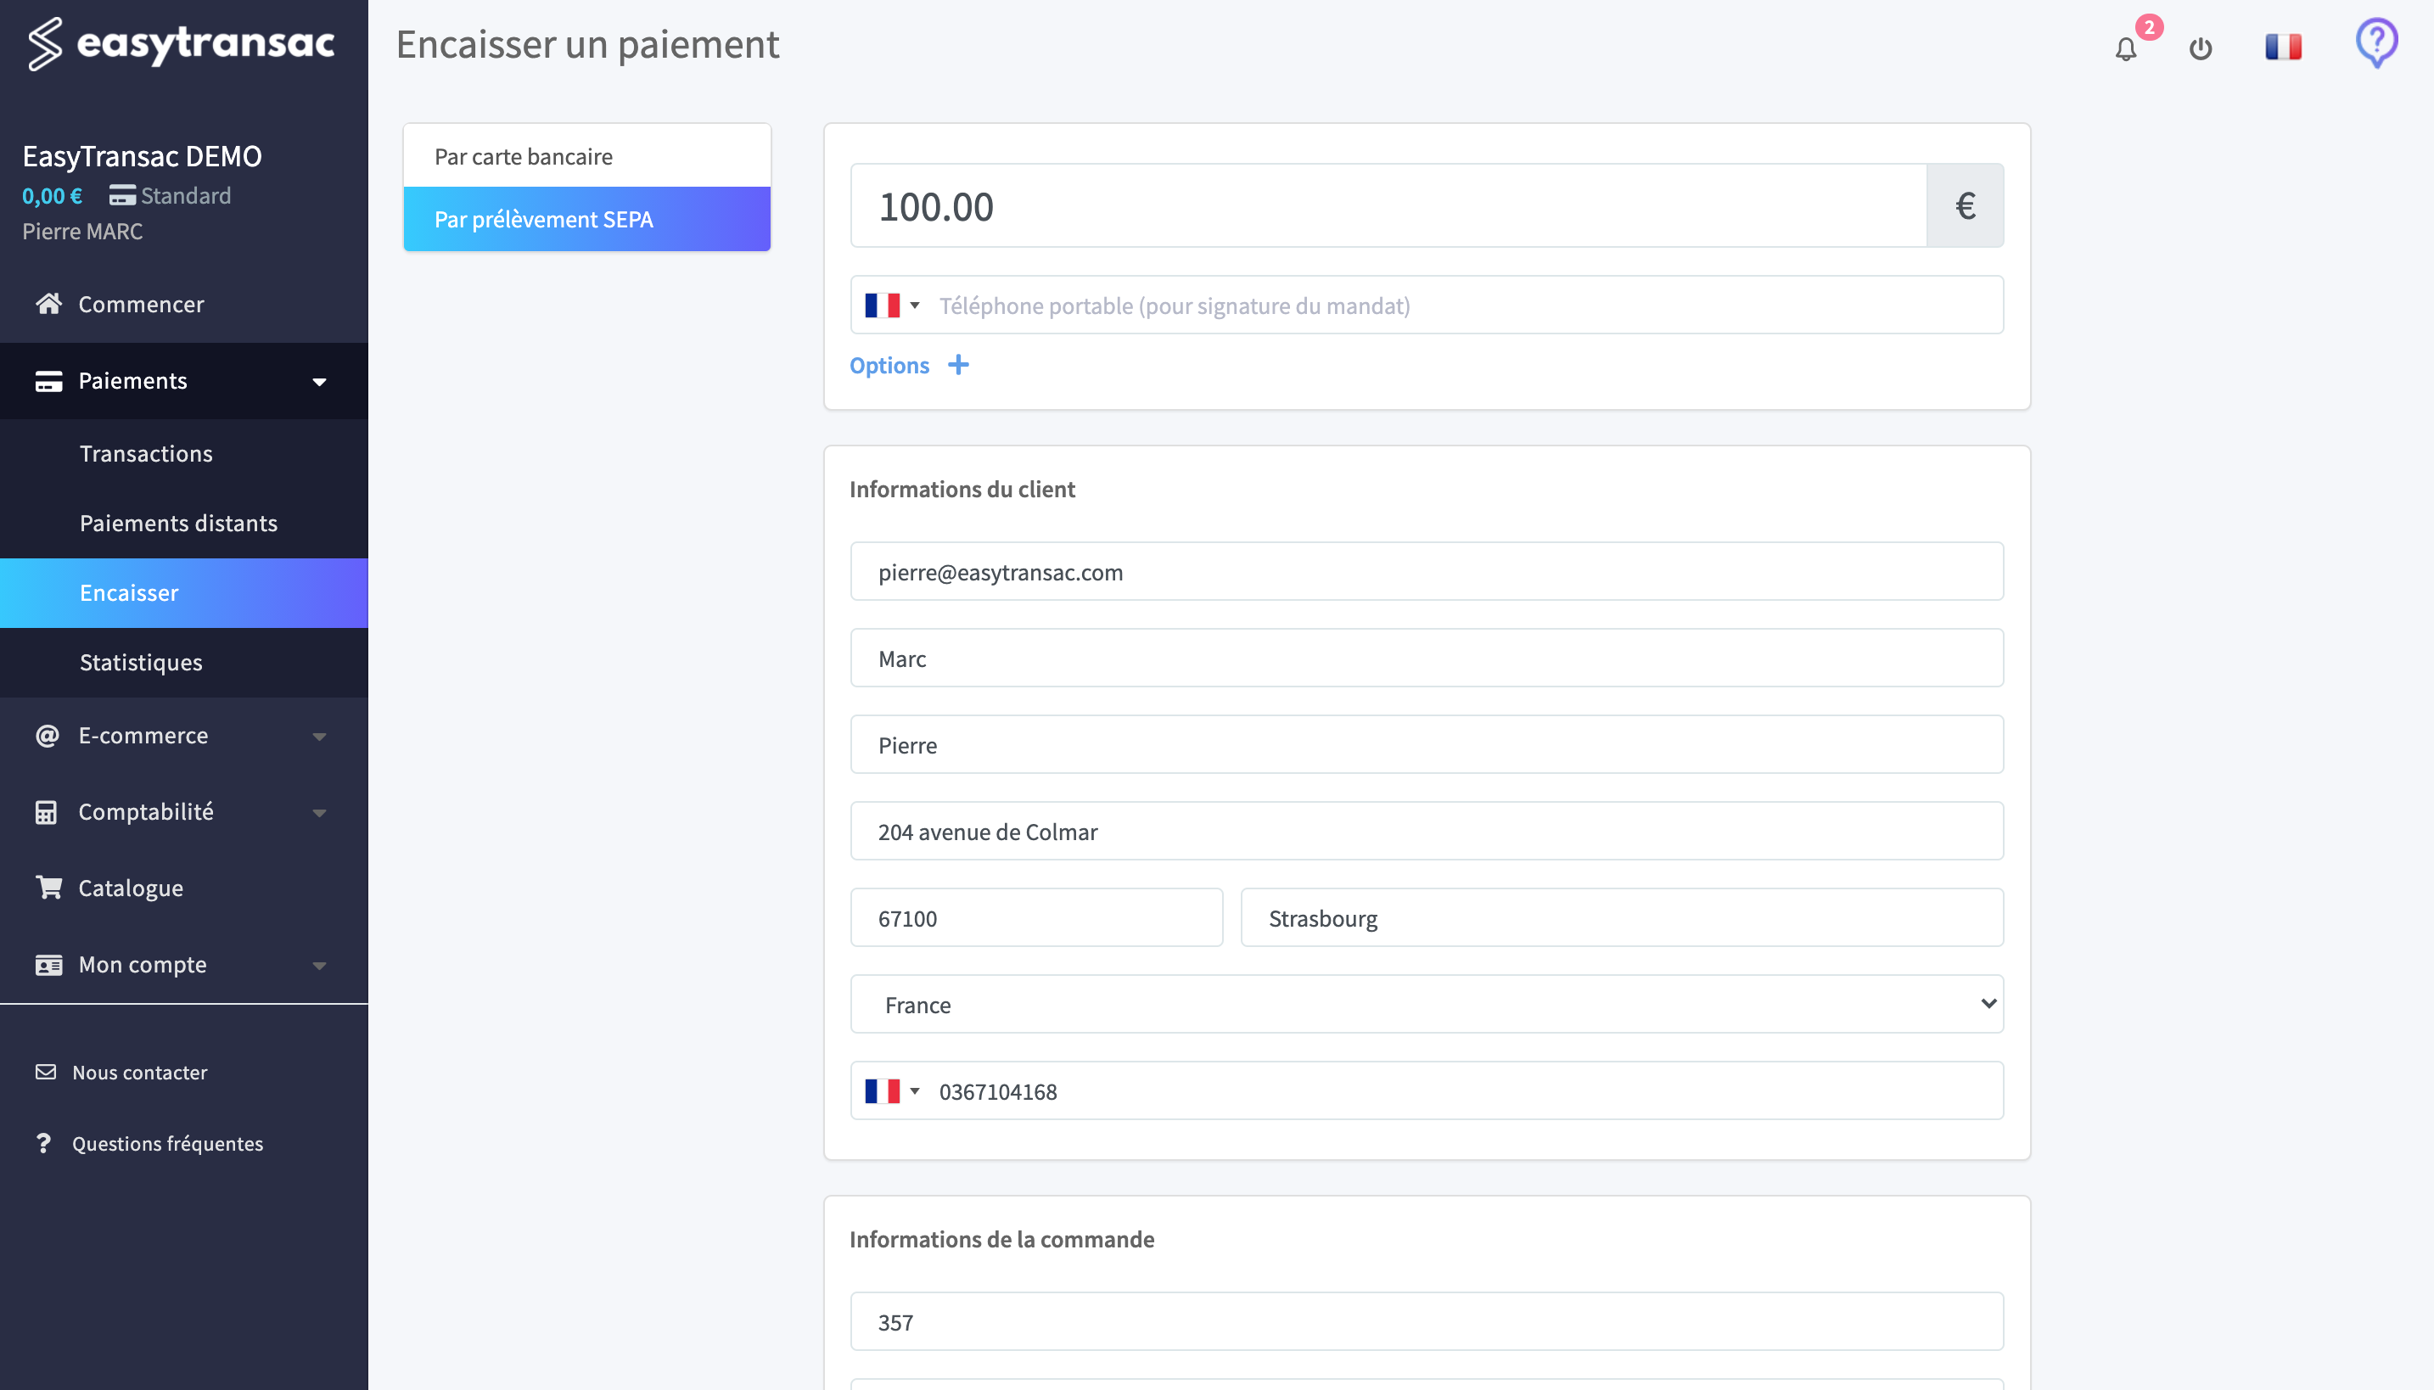The height and width of the screenshot is (1390, 2434).
Task: Click the 204 avenue de Colmar field
Action: [x=1426, y=831]
